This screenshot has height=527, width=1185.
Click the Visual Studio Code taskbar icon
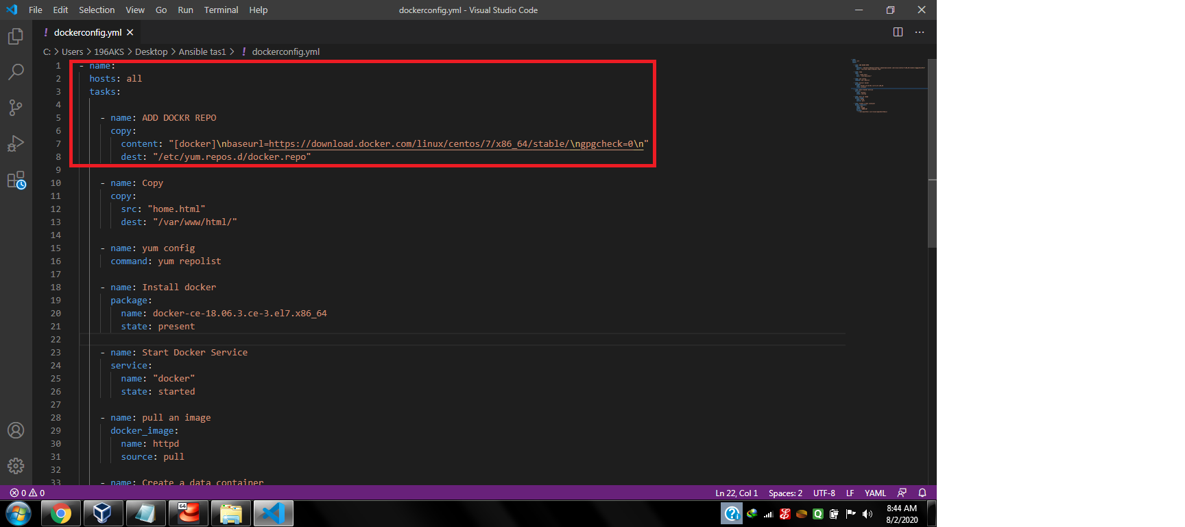[x=274, y=513]
